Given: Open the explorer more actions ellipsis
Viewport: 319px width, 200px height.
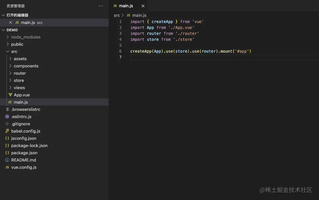Looking at the screenshot, I should coord(101,6).
